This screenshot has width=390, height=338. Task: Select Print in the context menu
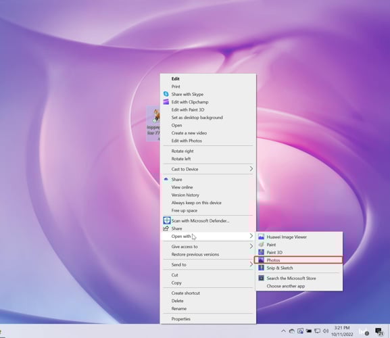[208, 87]
